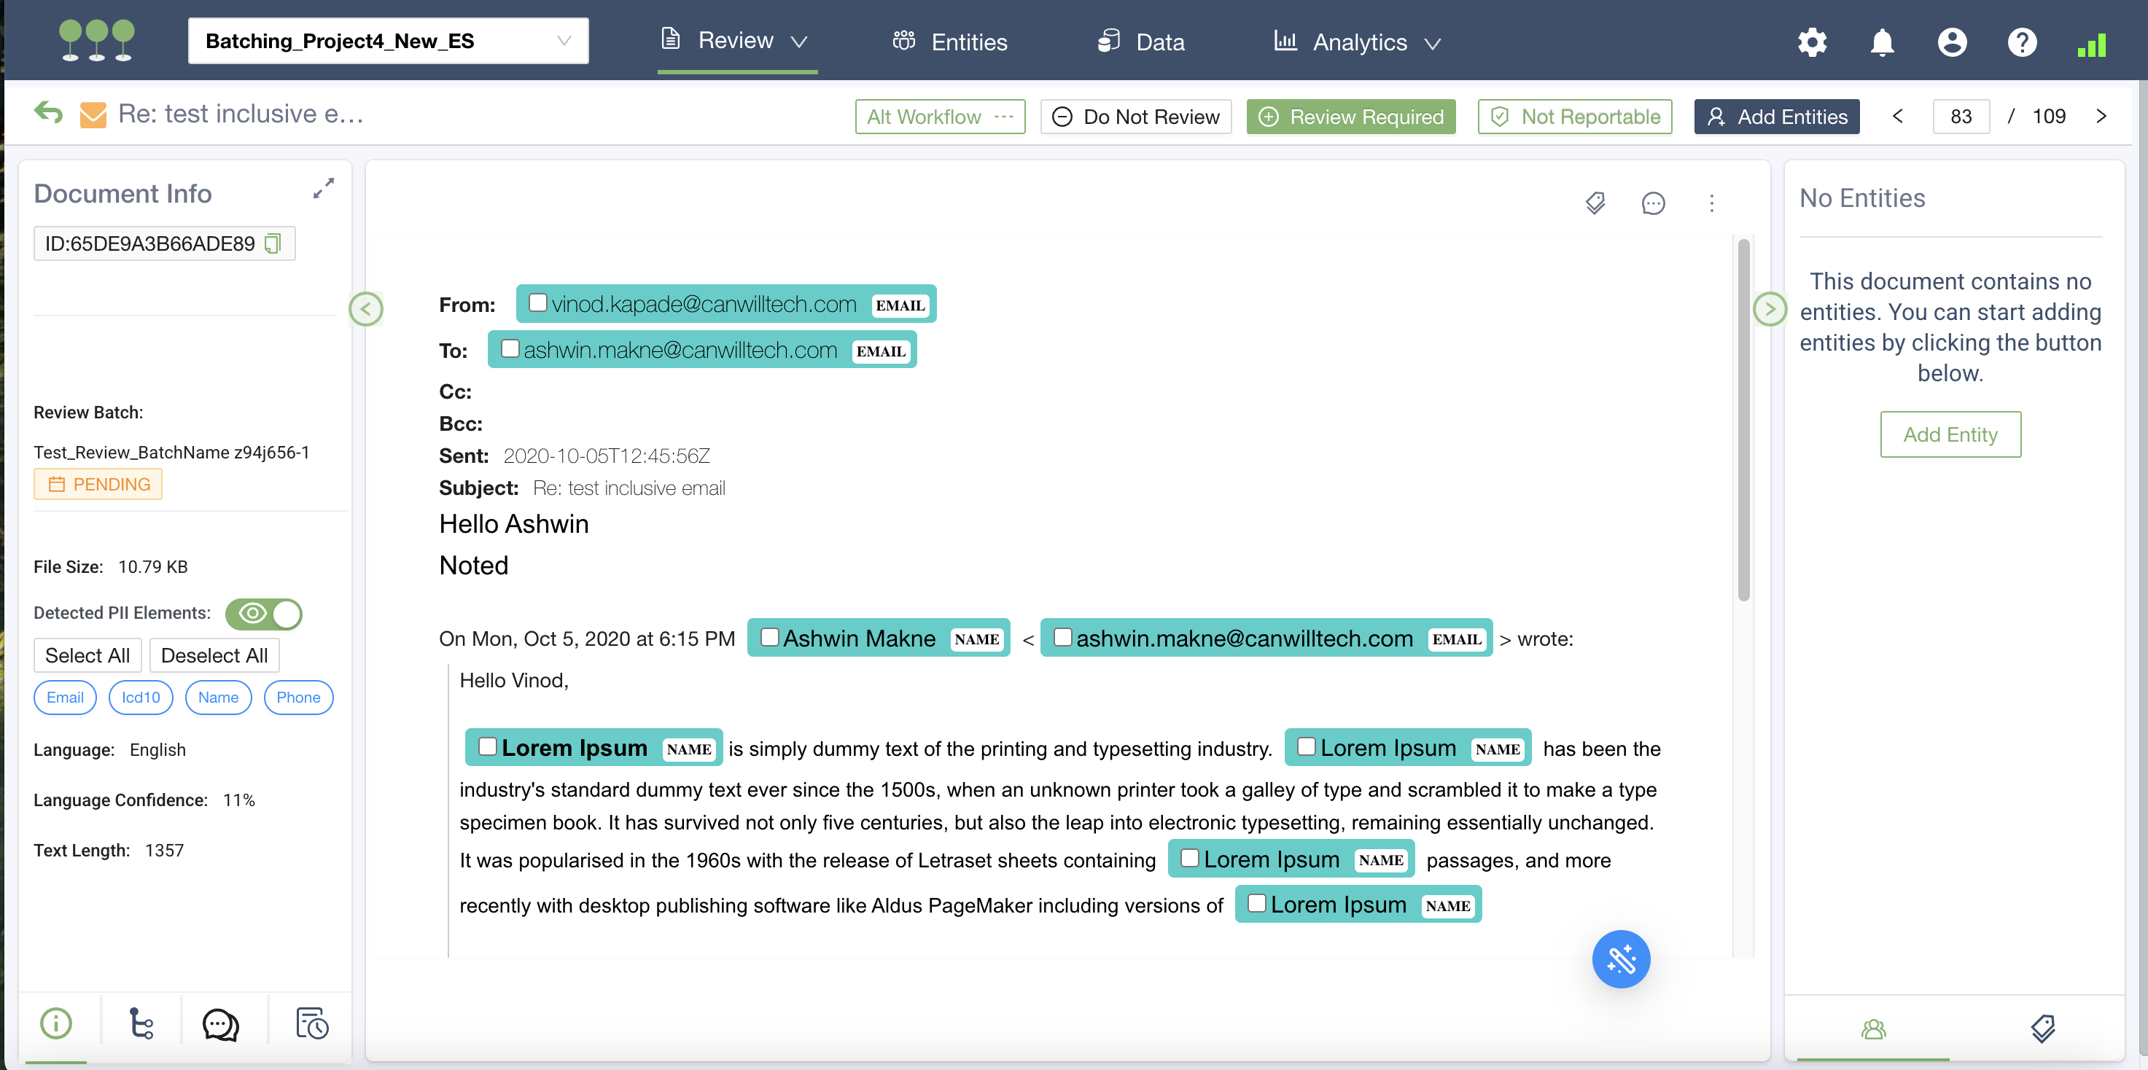Viewport: 2148px width, 1070px height.
Task: Collapse the left Document Info sidebar arrow
Action: pos(365,309)
